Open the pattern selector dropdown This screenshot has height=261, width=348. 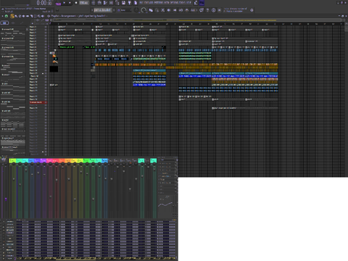tap(102, 10)
